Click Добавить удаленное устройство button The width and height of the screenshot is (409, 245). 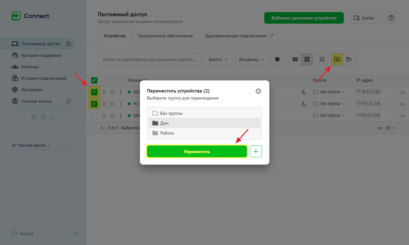tap(304, 18)
